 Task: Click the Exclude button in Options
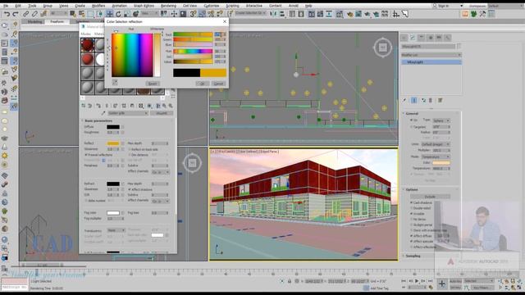point(430,197)
